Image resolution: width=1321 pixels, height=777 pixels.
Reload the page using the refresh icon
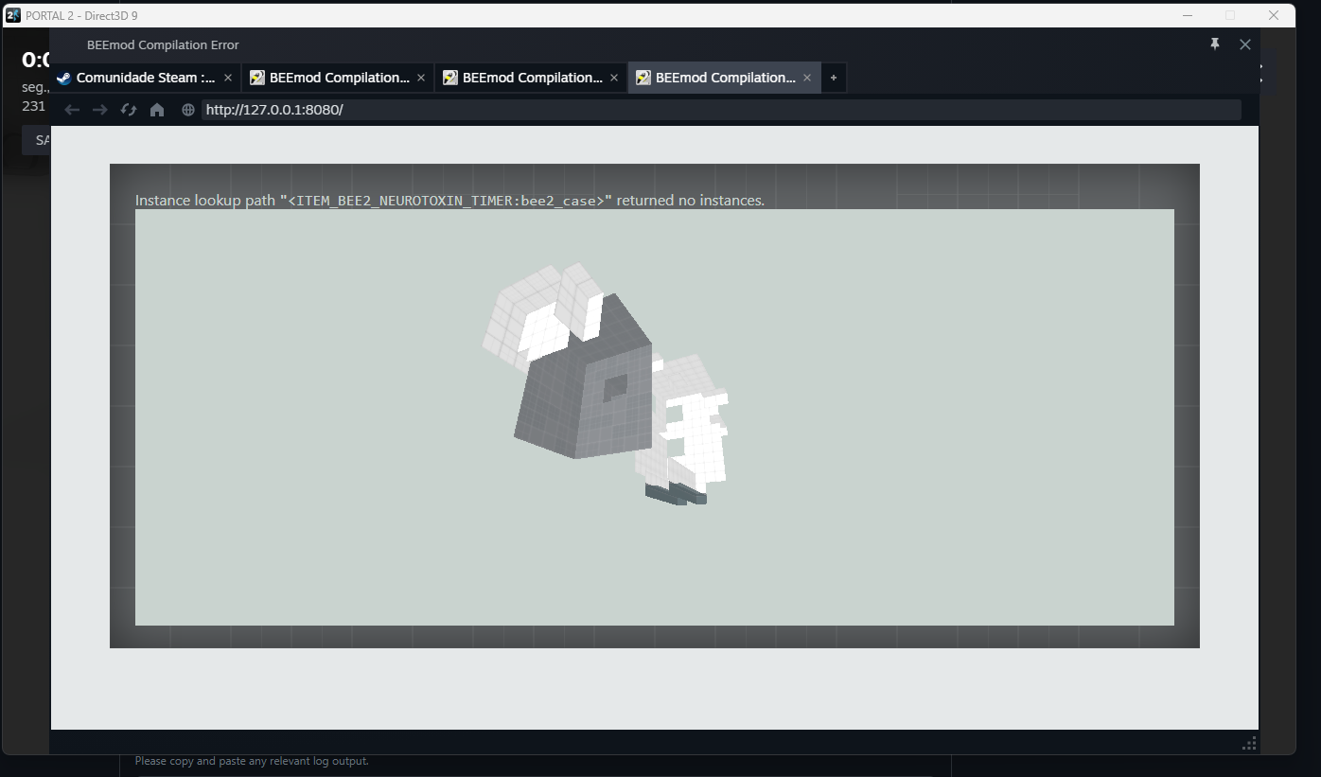pos(128,109)
